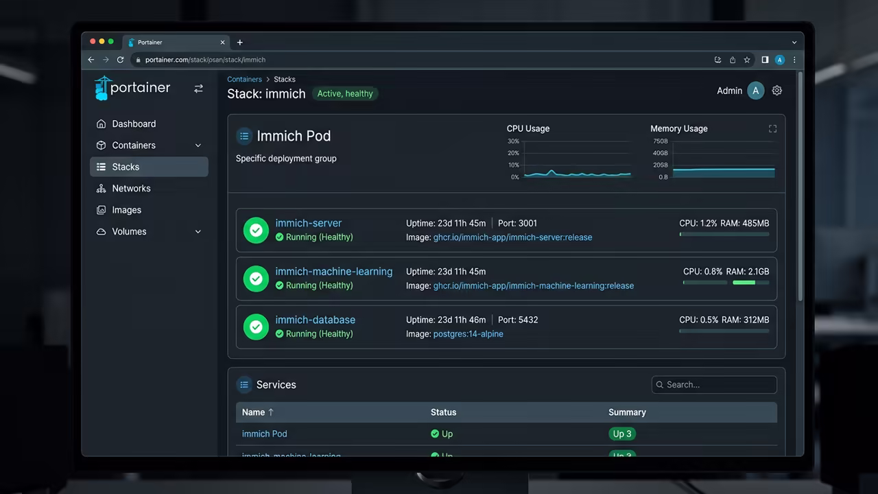Click the browser back arrow
This screenshot has width=878, height=494.
tap(91, 60)
